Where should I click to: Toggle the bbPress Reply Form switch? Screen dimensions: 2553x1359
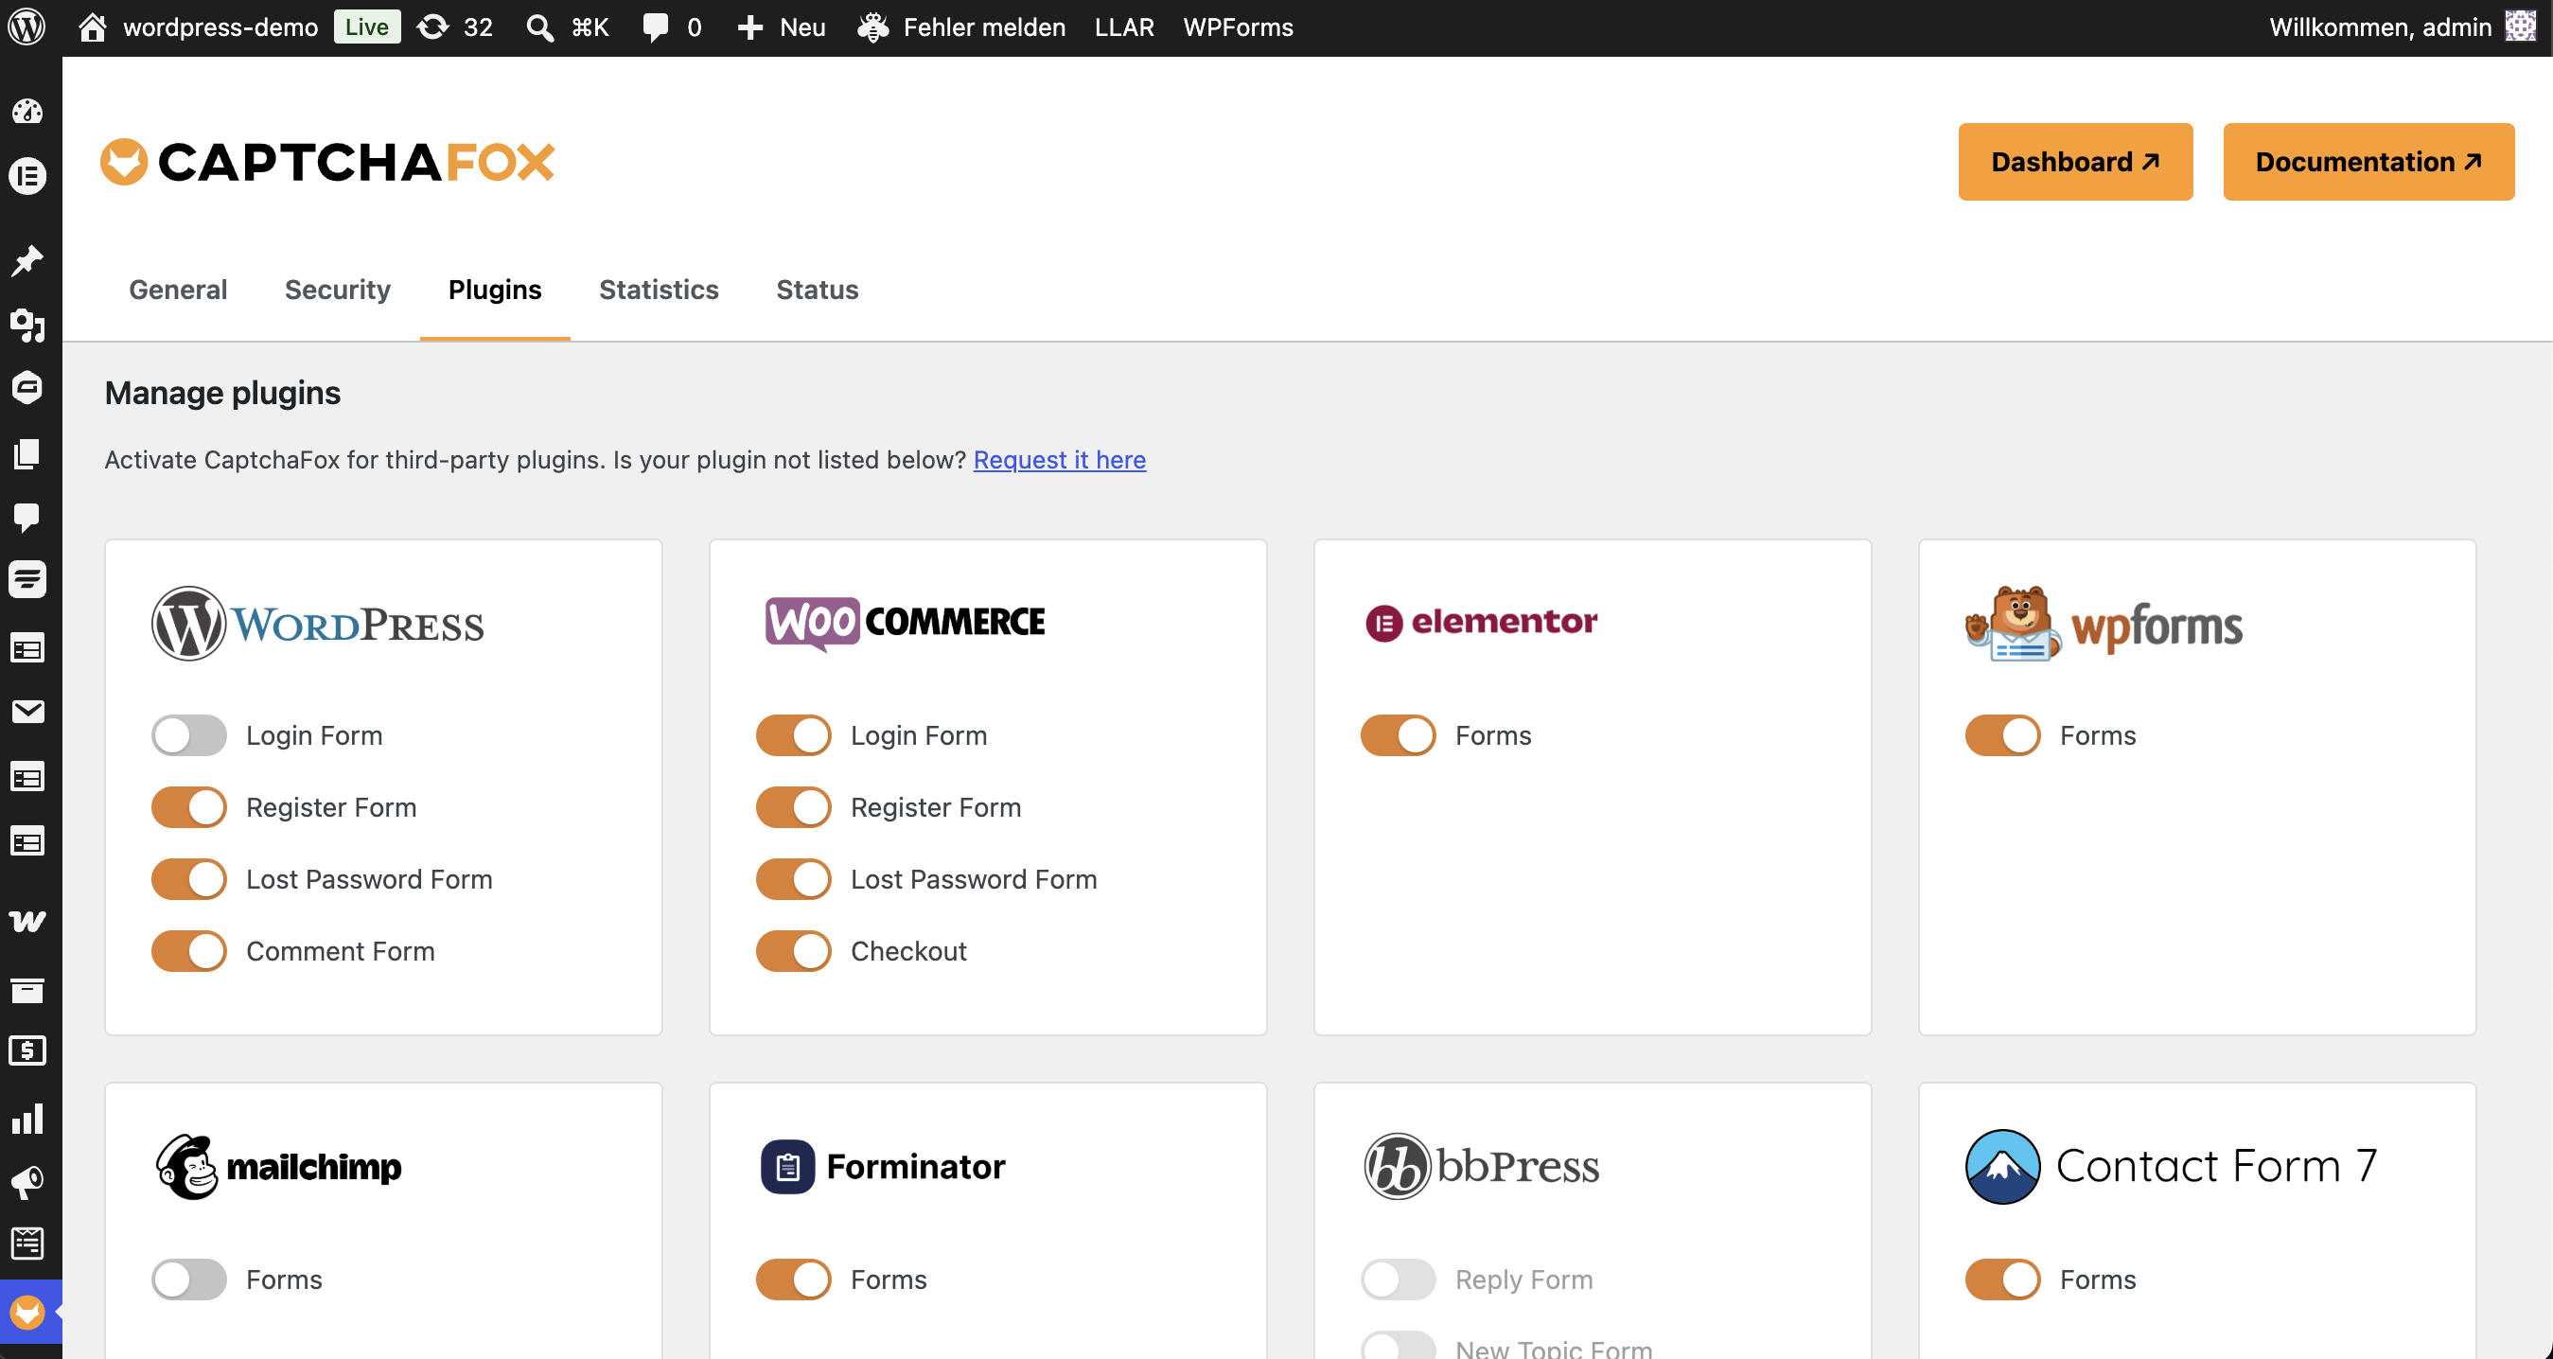click(x=1399, y=1280)
